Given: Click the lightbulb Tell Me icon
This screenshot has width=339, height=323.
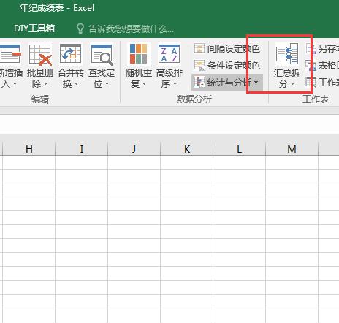Looking at the screenshot, I should (x=80, y=28).
